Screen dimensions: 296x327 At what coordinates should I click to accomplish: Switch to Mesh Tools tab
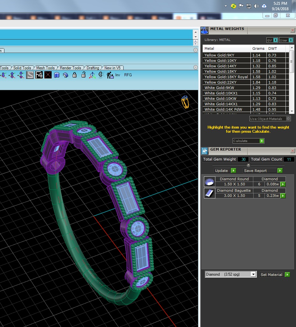tap(46, 68)
